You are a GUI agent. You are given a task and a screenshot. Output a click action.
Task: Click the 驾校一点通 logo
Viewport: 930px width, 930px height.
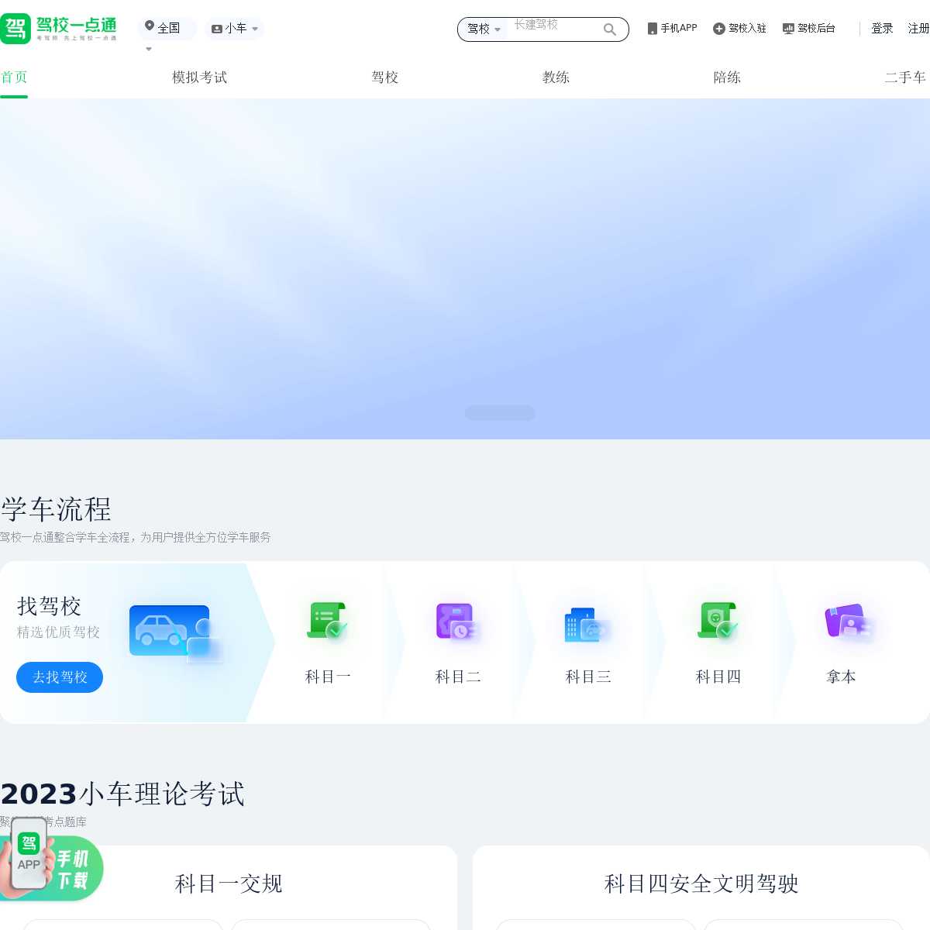[x=59, y=29]
